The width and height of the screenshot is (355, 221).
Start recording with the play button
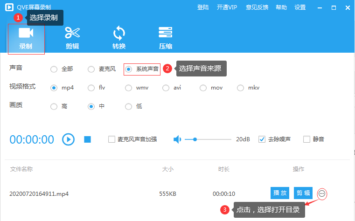[69, 139]
